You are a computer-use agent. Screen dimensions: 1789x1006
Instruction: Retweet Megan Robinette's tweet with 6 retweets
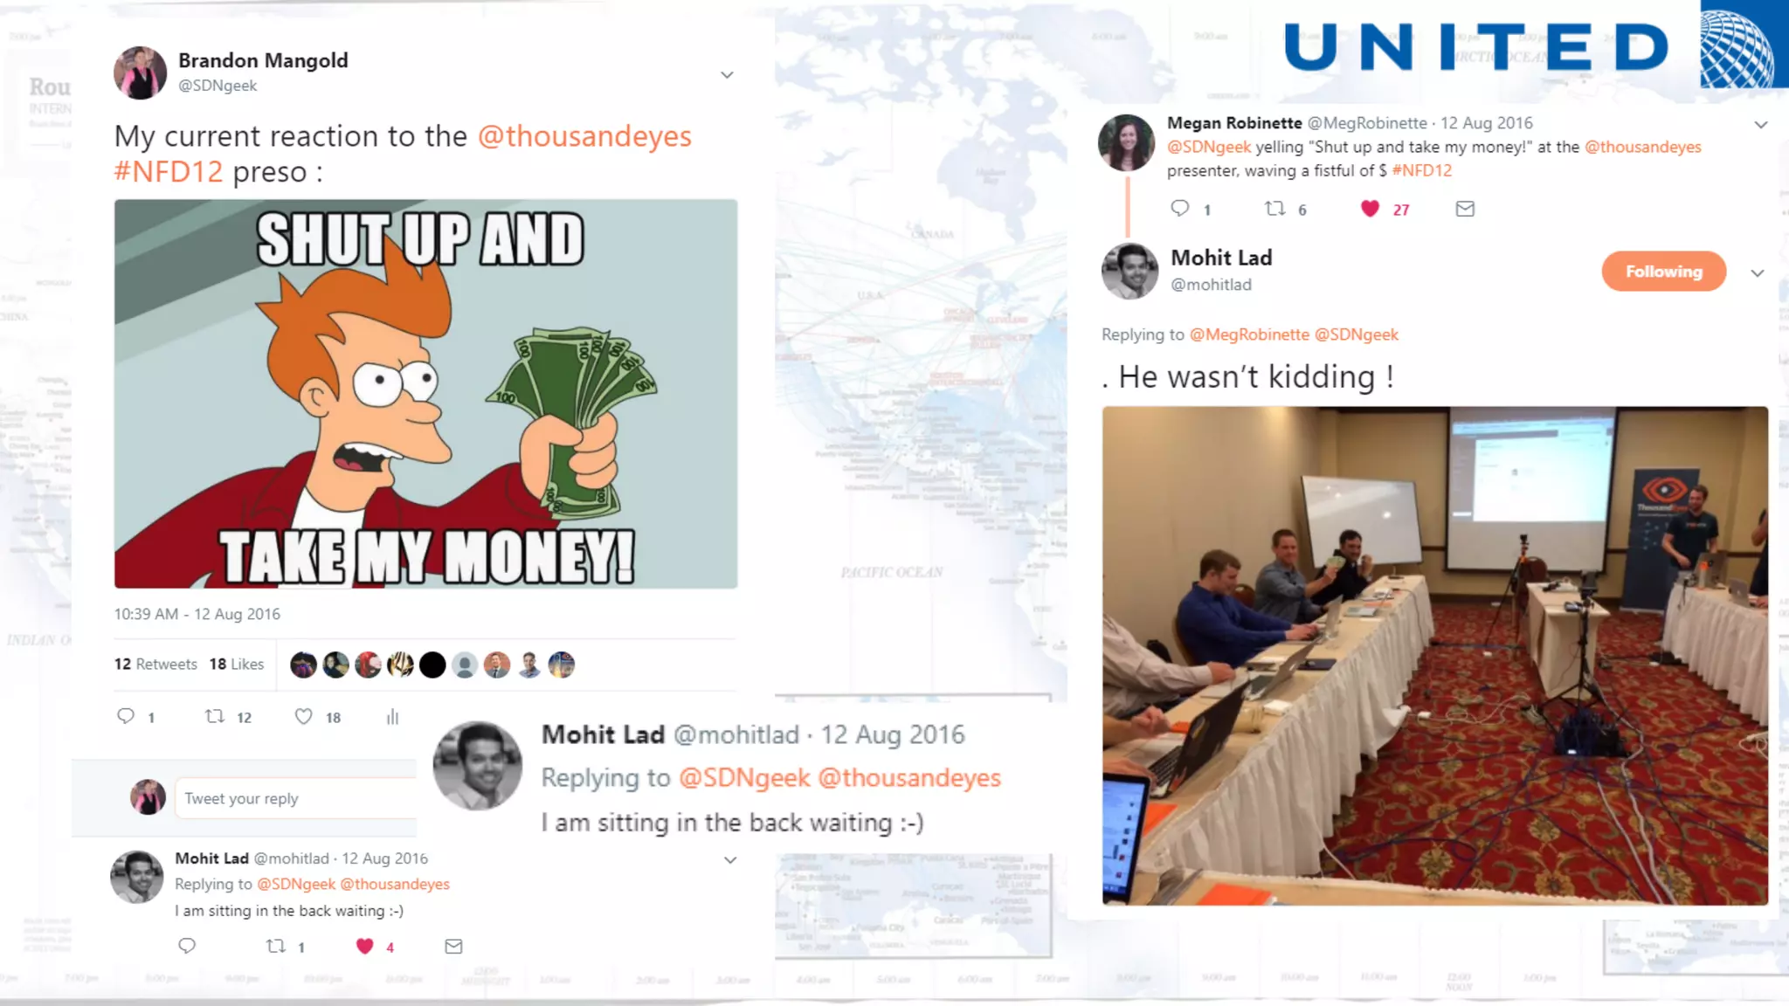[1275, 208]
